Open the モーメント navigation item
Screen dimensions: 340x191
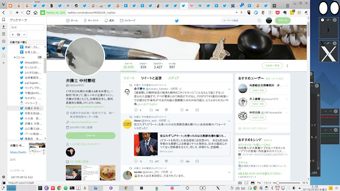click(91, 20)
